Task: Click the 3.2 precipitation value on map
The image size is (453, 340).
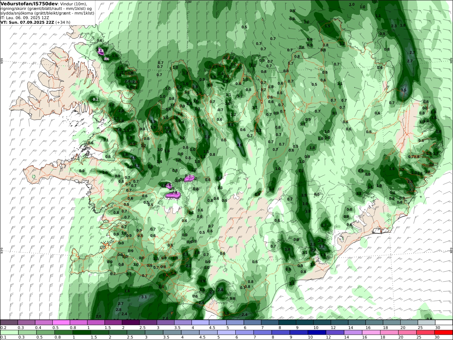Action: [x=322, y=246]
